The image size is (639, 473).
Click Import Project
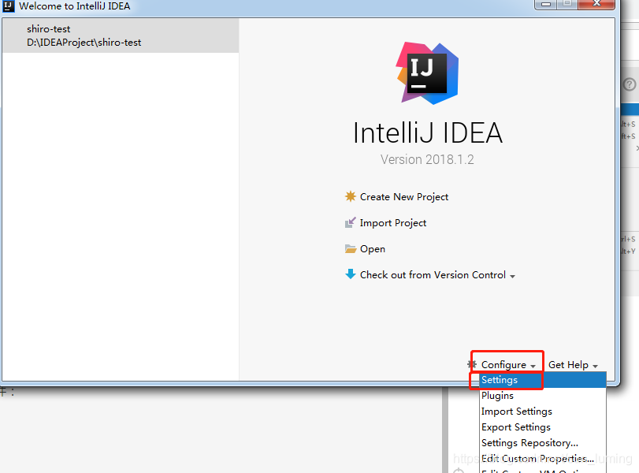coord(393,223)
